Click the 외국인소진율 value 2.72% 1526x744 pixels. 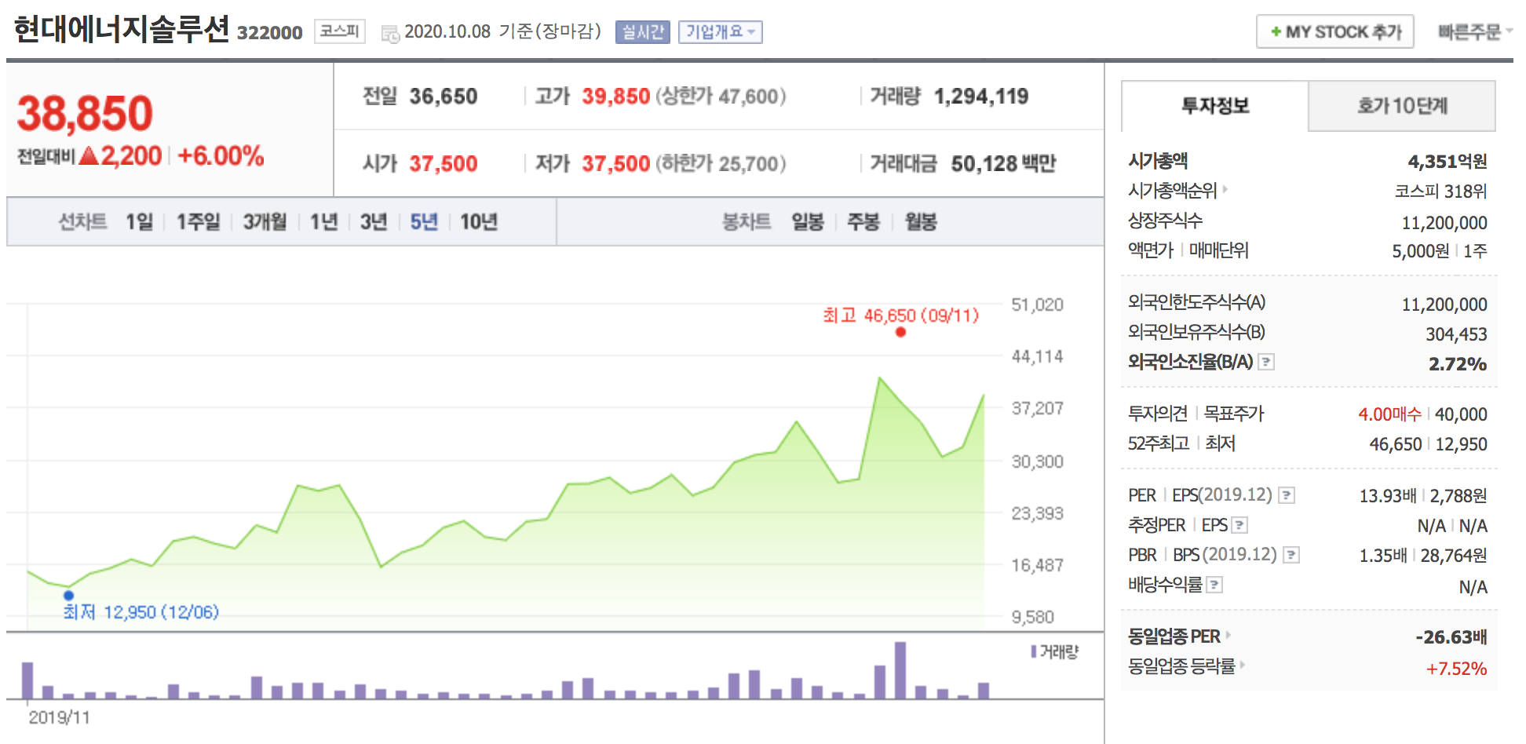point(1458,364)
